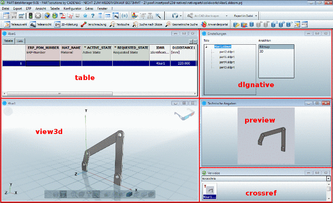Click the green traffic light toolbar icon
333x203 pixels.
pyautogui.click(x=30, y=16)
